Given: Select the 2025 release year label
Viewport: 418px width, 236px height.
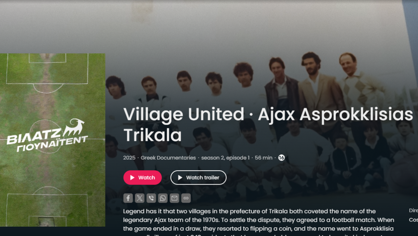Looking at the screenshot, I should [x=129, y=158].
